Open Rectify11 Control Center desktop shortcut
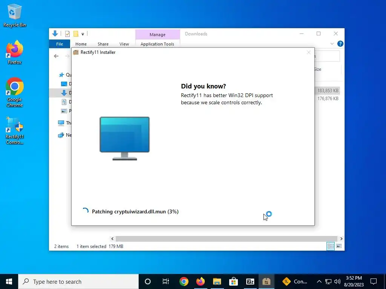This screenshot has height=289, width=386. pos(15,131)
